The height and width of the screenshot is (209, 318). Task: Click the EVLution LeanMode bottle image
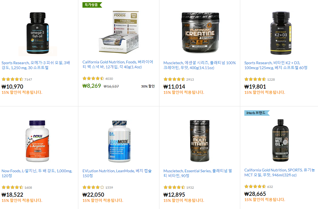click(119, 141)
